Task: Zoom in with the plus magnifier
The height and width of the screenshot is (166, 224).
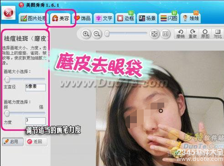Action: click(x=86, y=34)
